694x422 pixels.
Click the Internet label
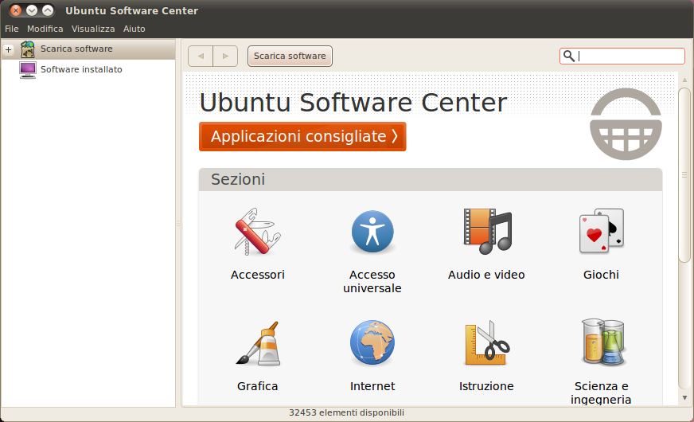coord(372,387)
